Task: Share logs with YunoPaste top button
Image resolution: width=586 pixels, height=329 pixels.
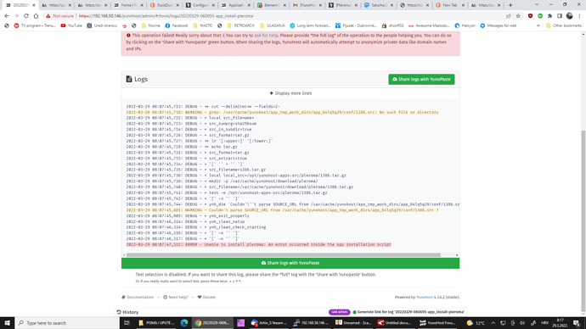Action: [x=421, y=79]
